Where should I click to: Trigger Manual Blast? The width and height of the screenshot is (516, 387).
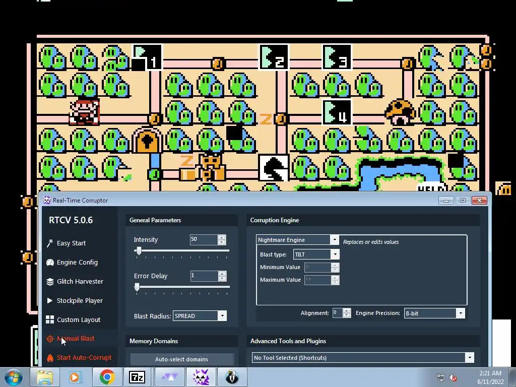tap(76, 338)
